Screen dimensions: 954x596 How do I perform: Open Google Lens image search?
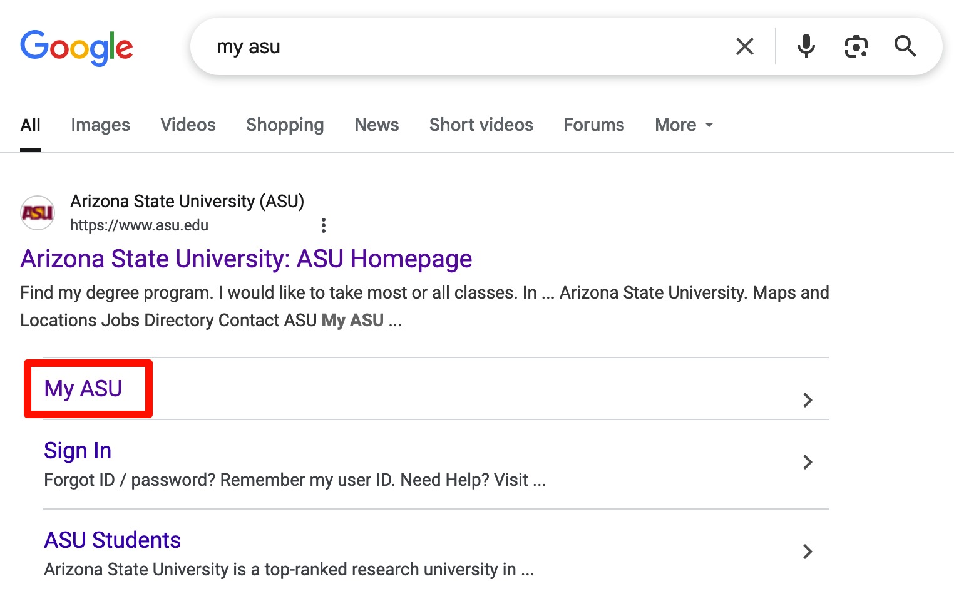click(x=856, y=46)
